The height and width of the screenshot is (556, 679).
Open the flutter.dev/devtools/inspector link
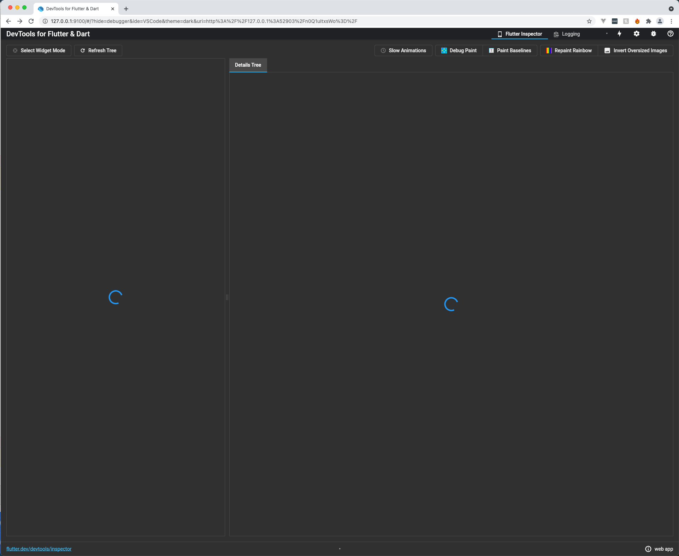click(x=39, y=549)
